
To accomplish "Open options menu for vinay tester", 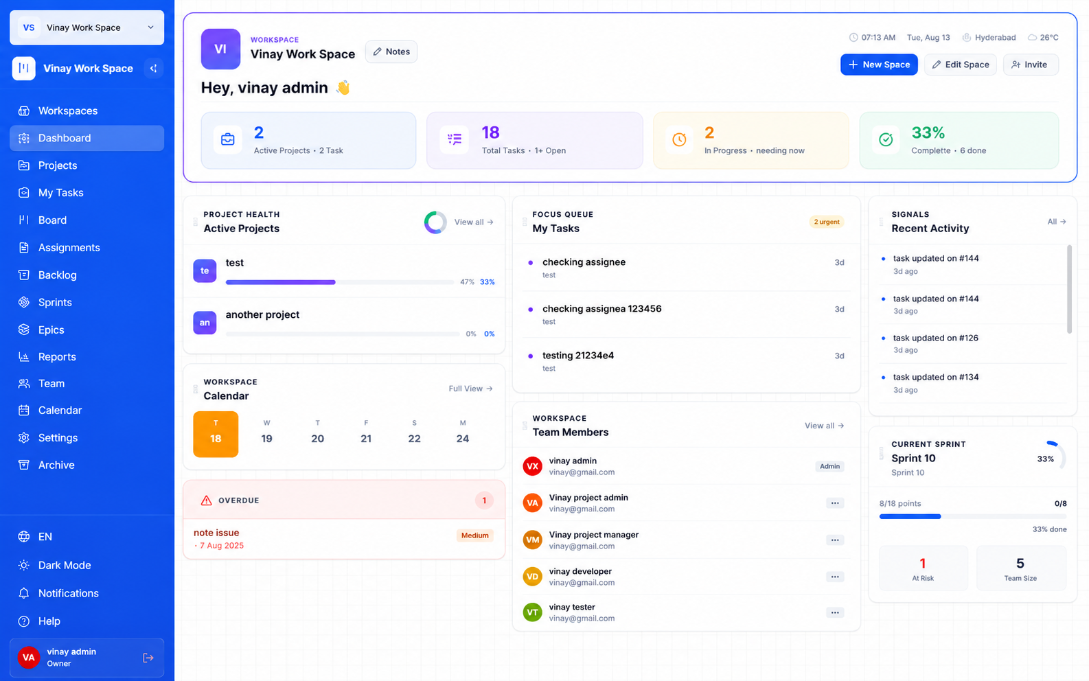I will (835, 612).
